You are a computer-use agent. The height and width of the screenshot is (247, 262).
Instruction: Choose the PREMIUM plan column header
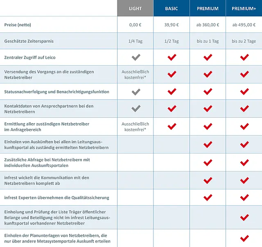coord(208,8)
